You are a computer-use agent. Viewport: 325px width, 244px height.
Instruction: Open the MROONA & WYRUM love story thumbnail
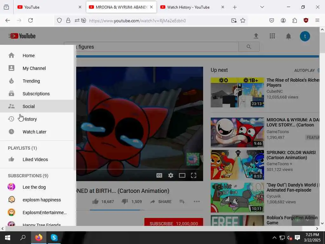[237, 132]
